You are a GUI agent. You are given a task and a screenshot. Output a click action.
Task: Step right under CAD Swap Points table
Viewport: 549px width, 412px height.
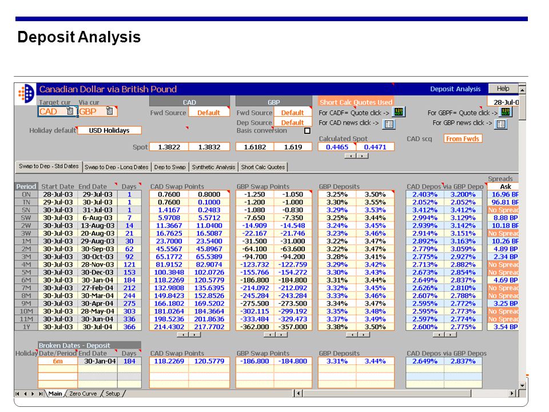tap(195, 335)
